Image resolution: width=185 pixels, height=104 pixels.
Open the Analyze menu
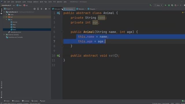(29, 2)
